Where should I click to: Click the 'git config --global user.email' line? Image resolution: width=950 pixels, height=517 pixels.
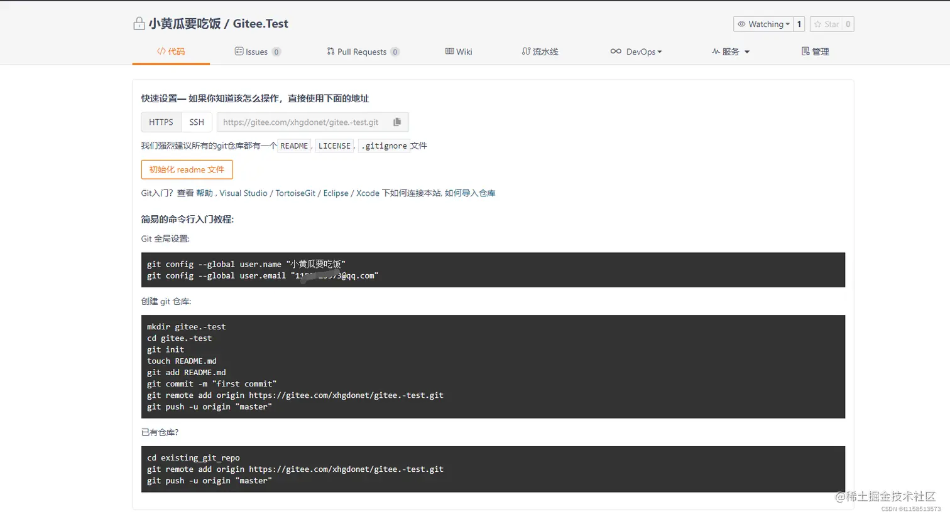263,275
